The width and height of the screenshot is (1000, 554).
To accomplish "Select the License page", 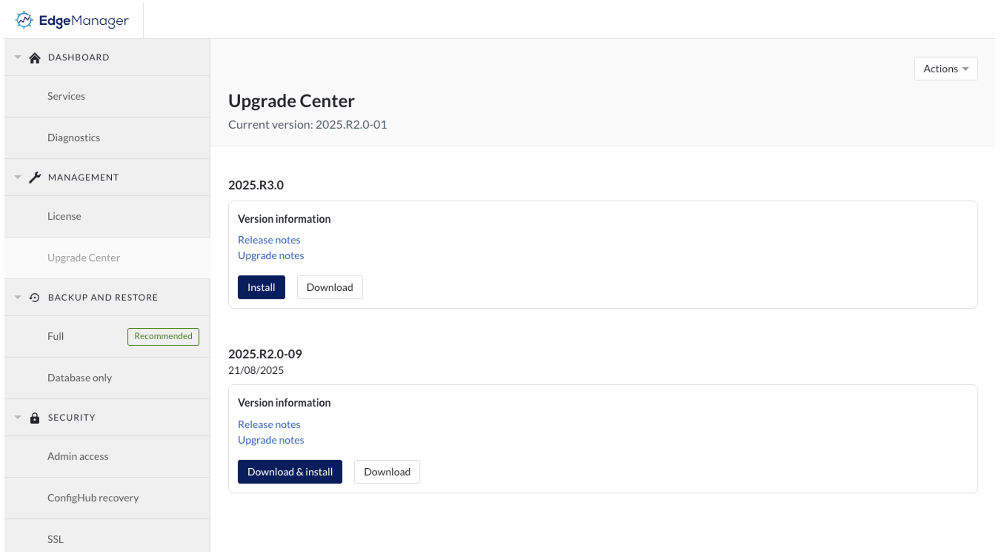I will (64, 216).
